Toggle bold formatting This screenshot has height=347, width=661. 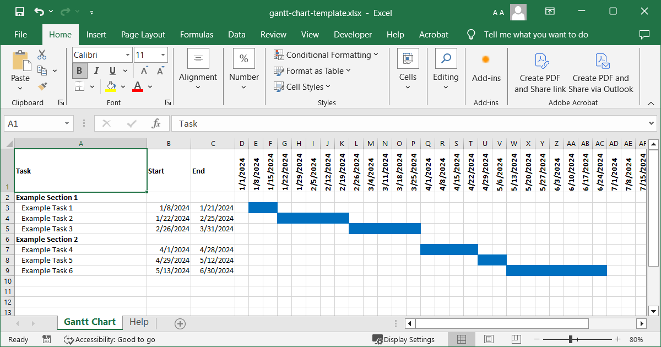[79, 71]
